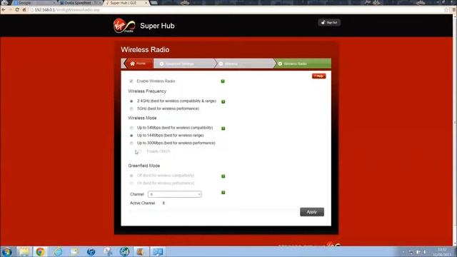
Task: Click the Home house icon in breadcrumb
Action: tap(132, 64)
